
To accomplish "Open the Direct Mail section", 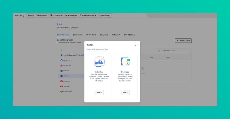I will pyautogui.click(x=42, y=15).
